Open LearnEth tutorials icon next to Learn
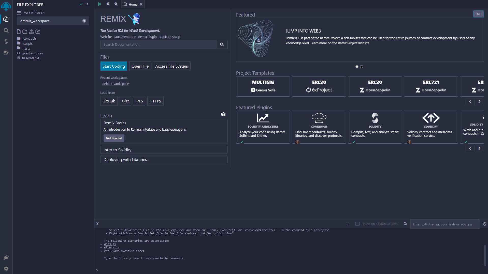 223,114
